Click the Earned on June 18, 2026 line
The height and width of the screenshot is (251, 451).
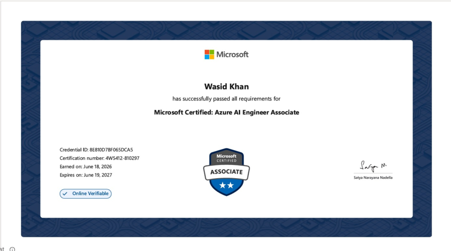coord(86,167)
